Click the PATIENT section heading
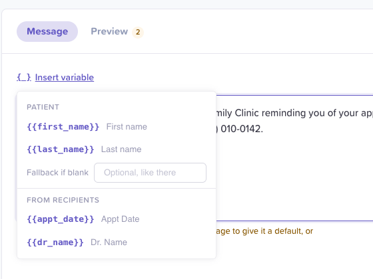The height and width of the screenshot is (279, 373). pos(43,107)
